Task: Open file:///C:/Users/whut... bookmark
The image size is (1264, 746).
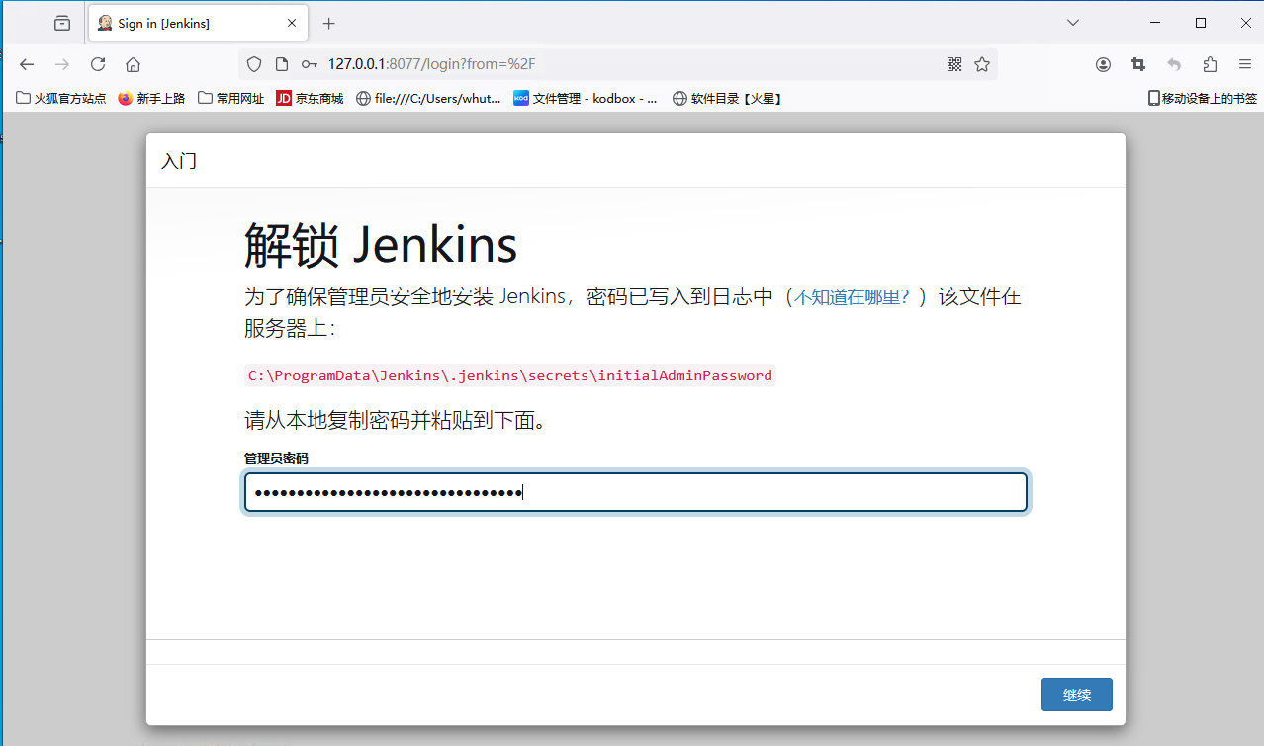Action: click(428, 98)
